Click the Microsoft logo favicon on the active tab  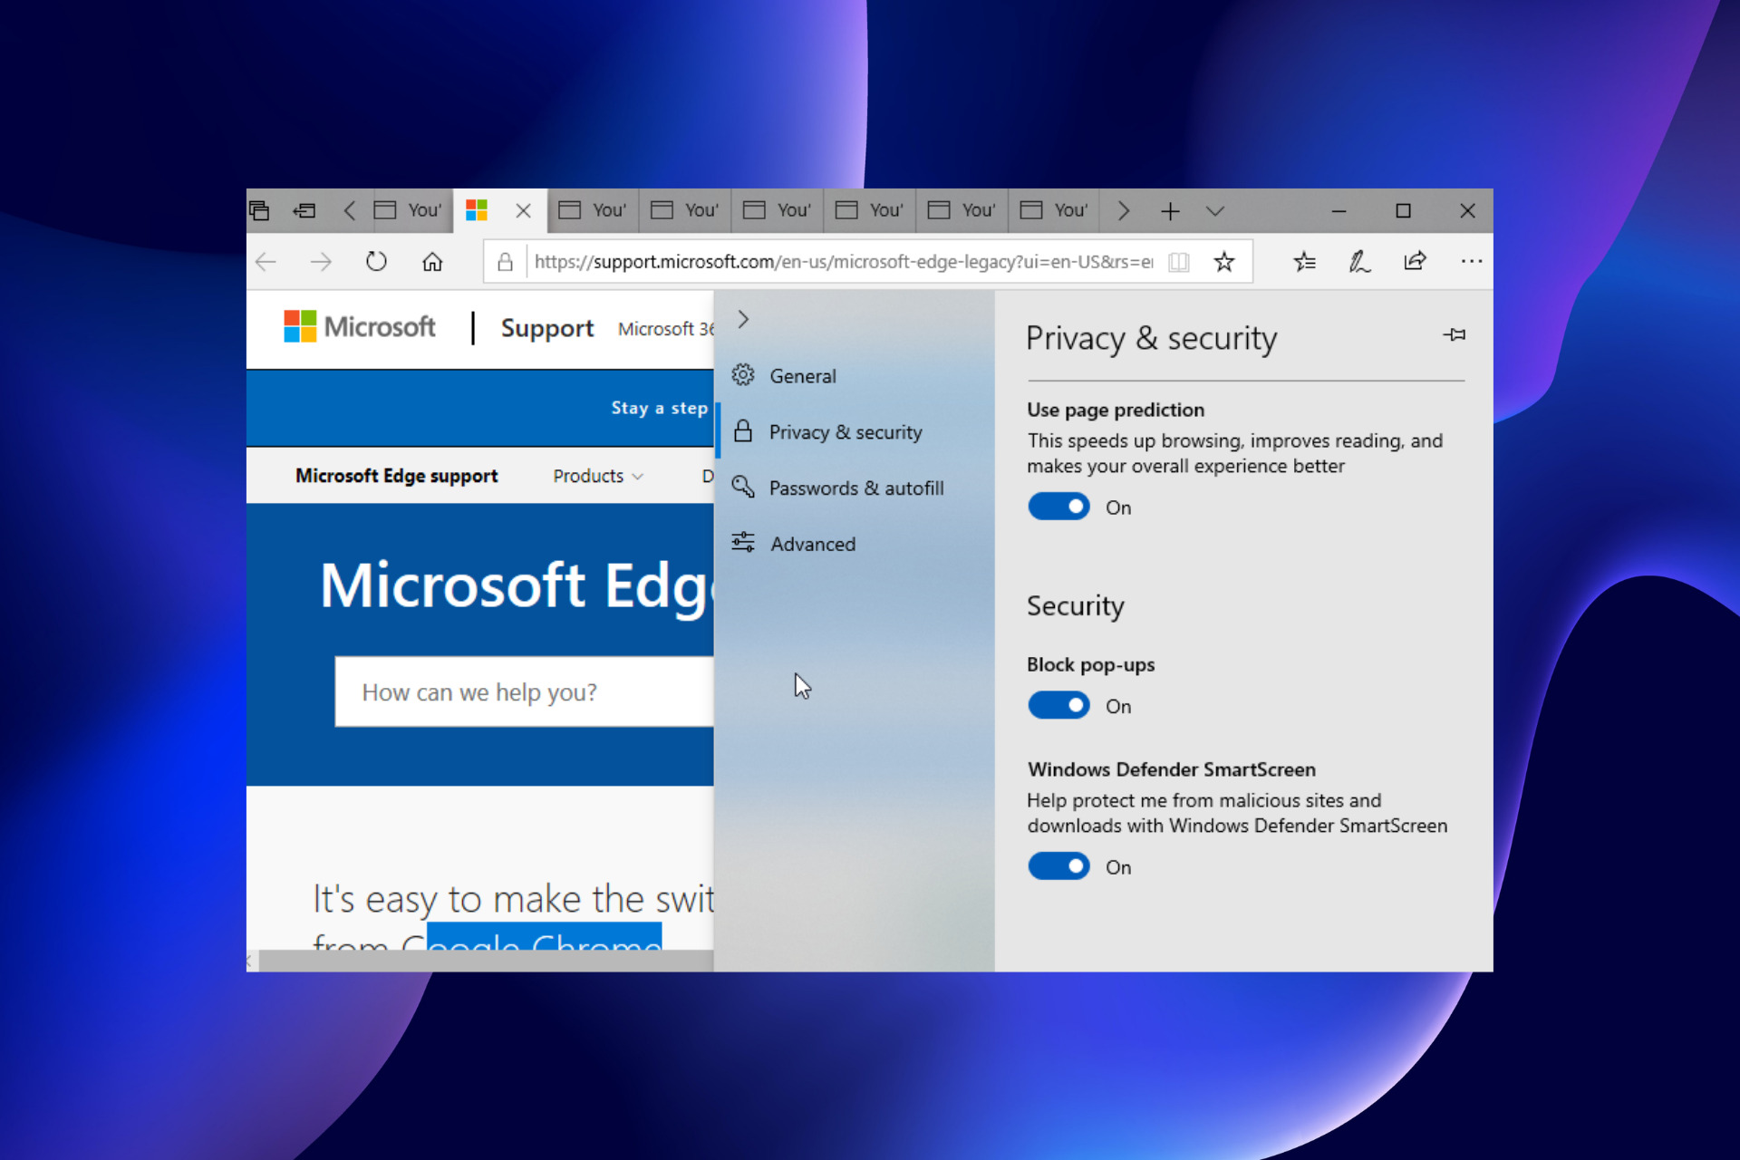tap(477, 210)
